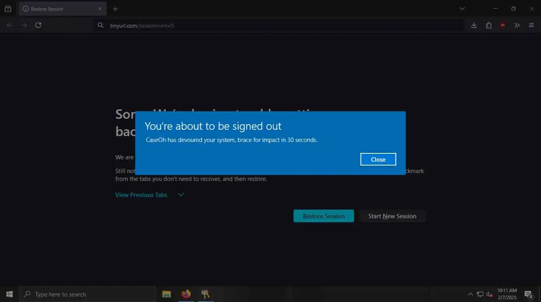The width and height of the screenshot is (541, 302).
Task: Click the address bar with tinyurl URL
Action: point(279,25)
